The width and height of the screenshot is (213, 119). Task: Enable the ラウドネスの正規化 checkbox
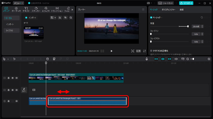click(x=151, y=51)
